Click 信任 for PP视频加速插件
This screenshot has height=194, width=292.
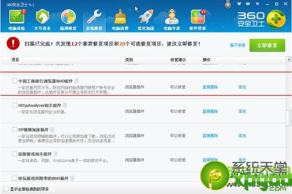[x=242, y=136]
